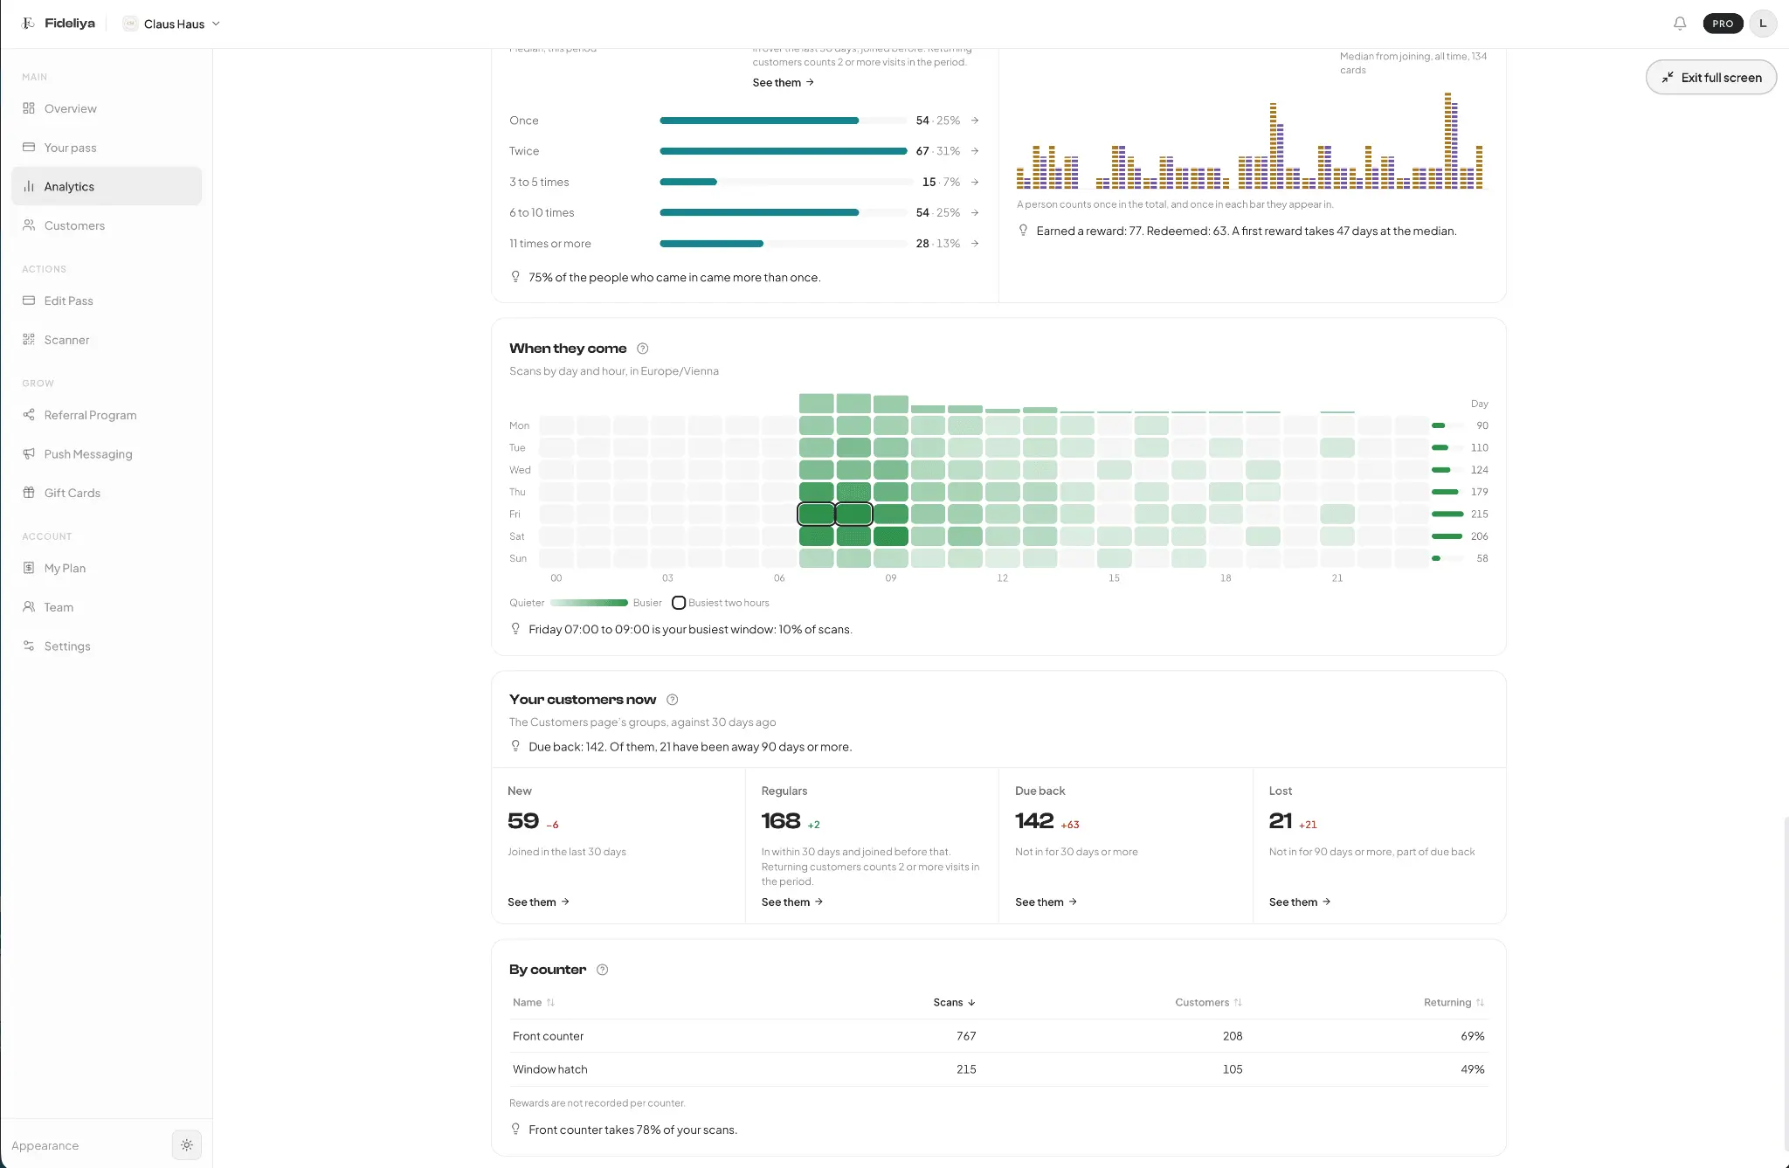Image resolution: width=1789 pixels, height=1168 pixels.
Task: Click See them under Lost
Action: click(1300, 902)
